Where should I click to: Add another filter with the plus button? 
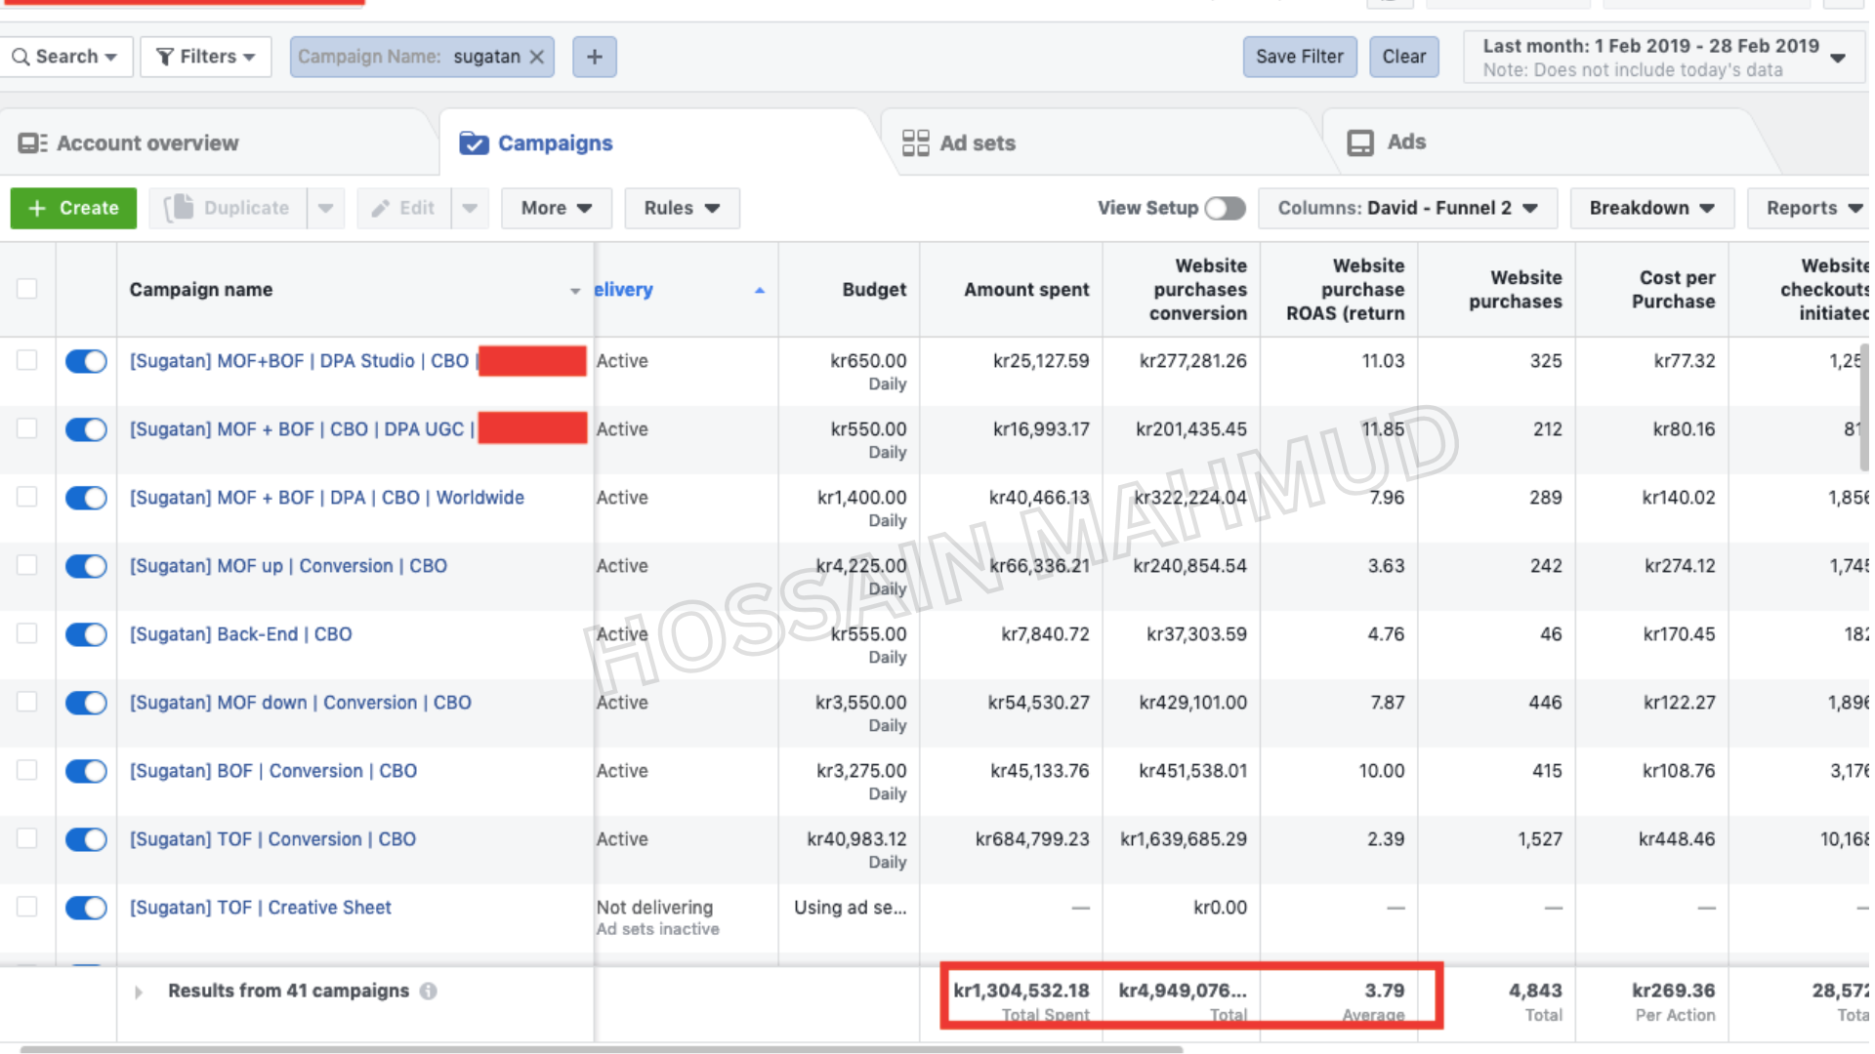594,57
